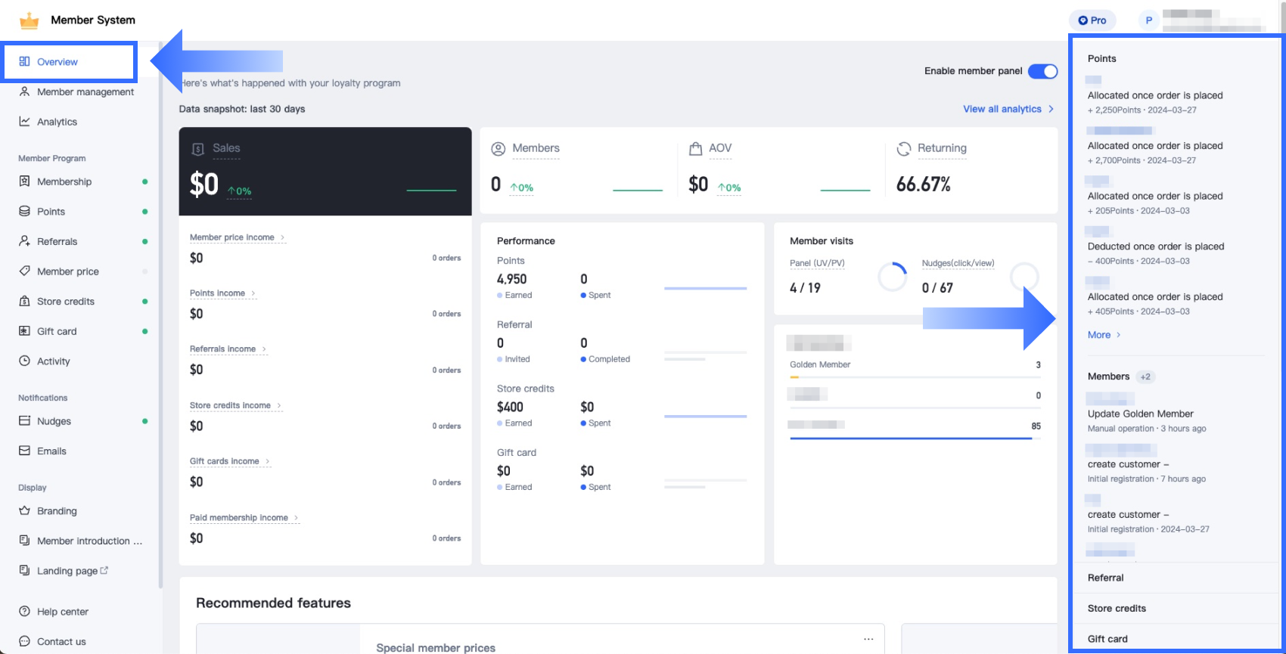Click the Golden Member progress bar
Screen dimensions: 1286x654
click(915, 377)
